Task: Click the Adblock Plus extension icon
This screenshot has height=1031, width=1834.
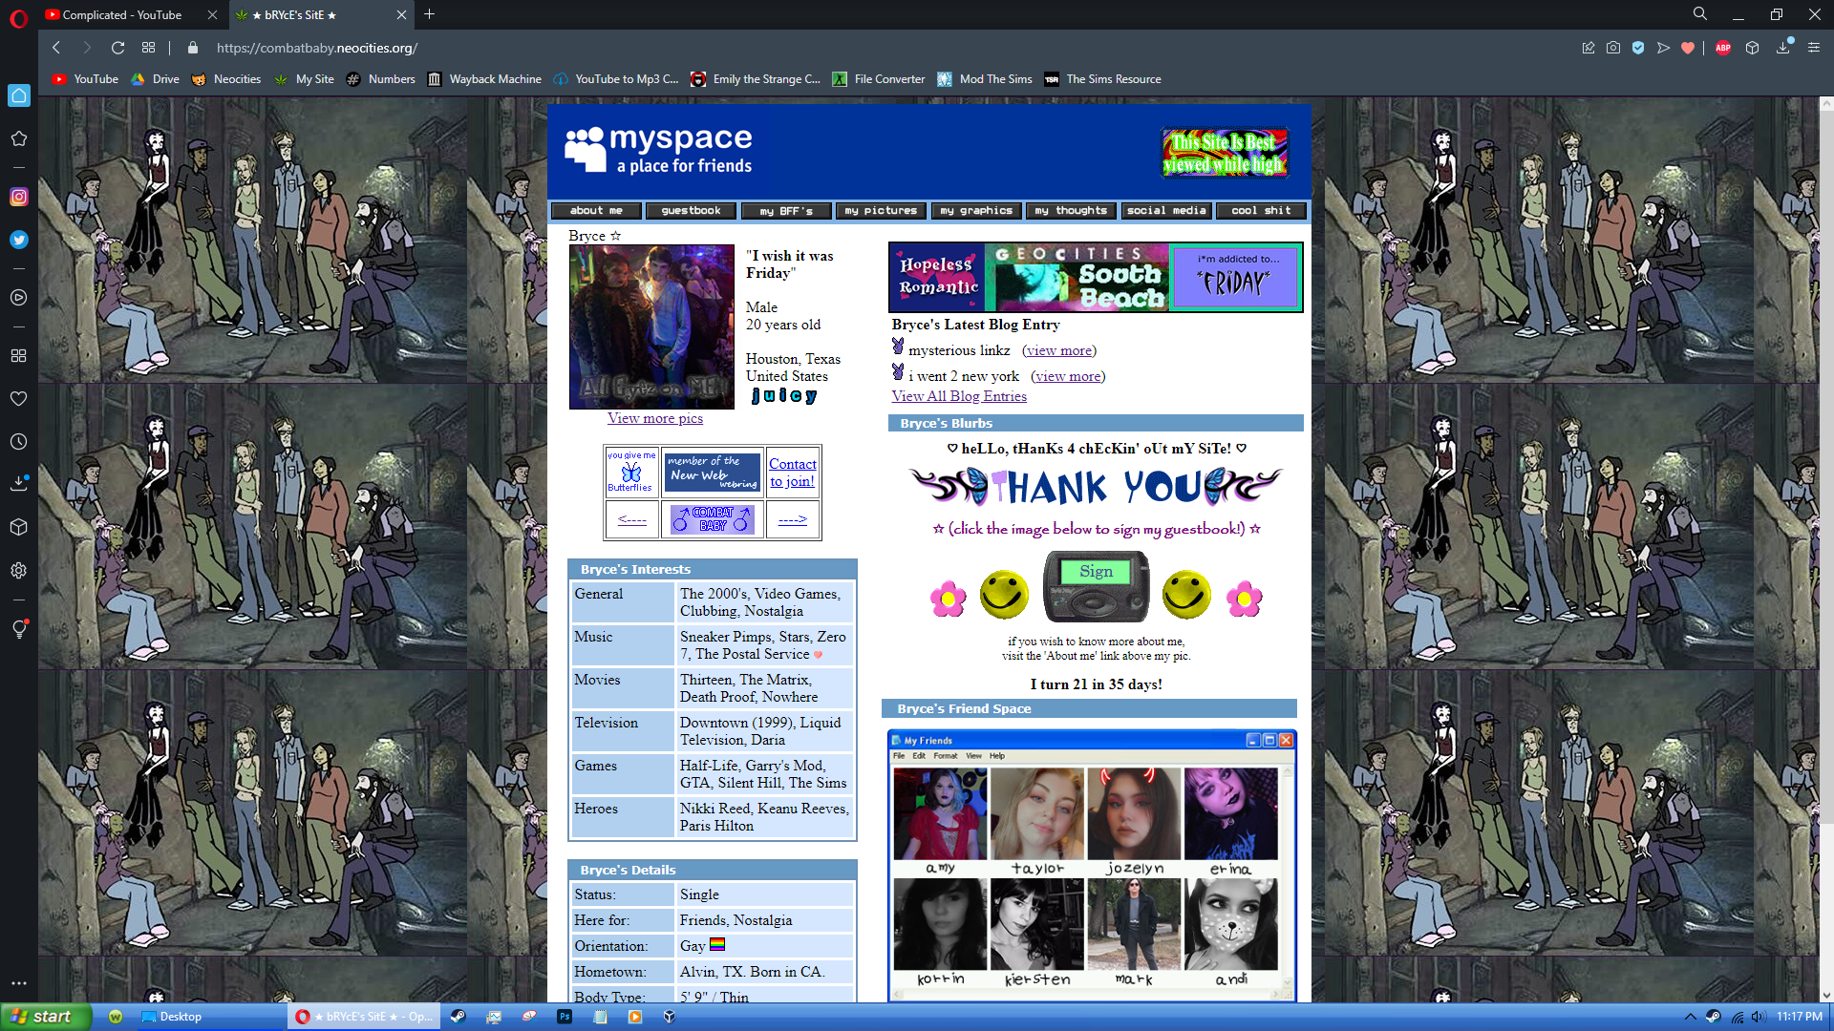Action: (1723, 48)
